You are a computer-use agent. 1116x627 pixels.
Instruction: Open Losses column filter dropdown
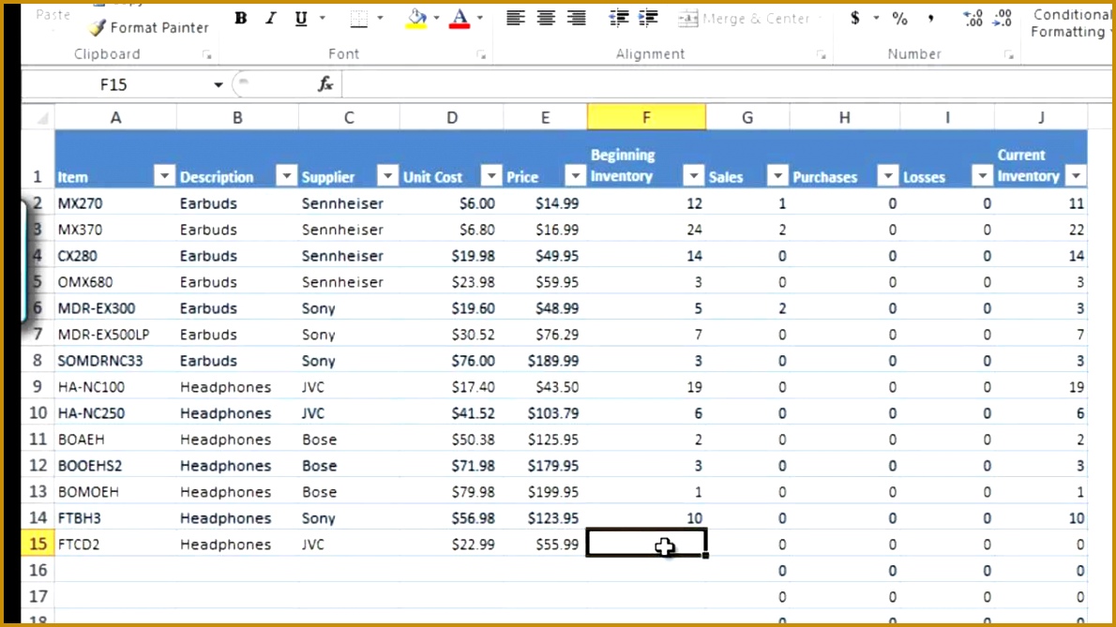(x=982, y=175)
